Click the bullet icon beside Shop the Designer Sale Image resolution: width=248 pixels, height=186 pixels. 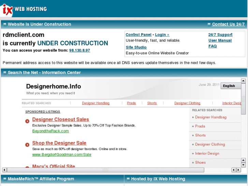27,145
